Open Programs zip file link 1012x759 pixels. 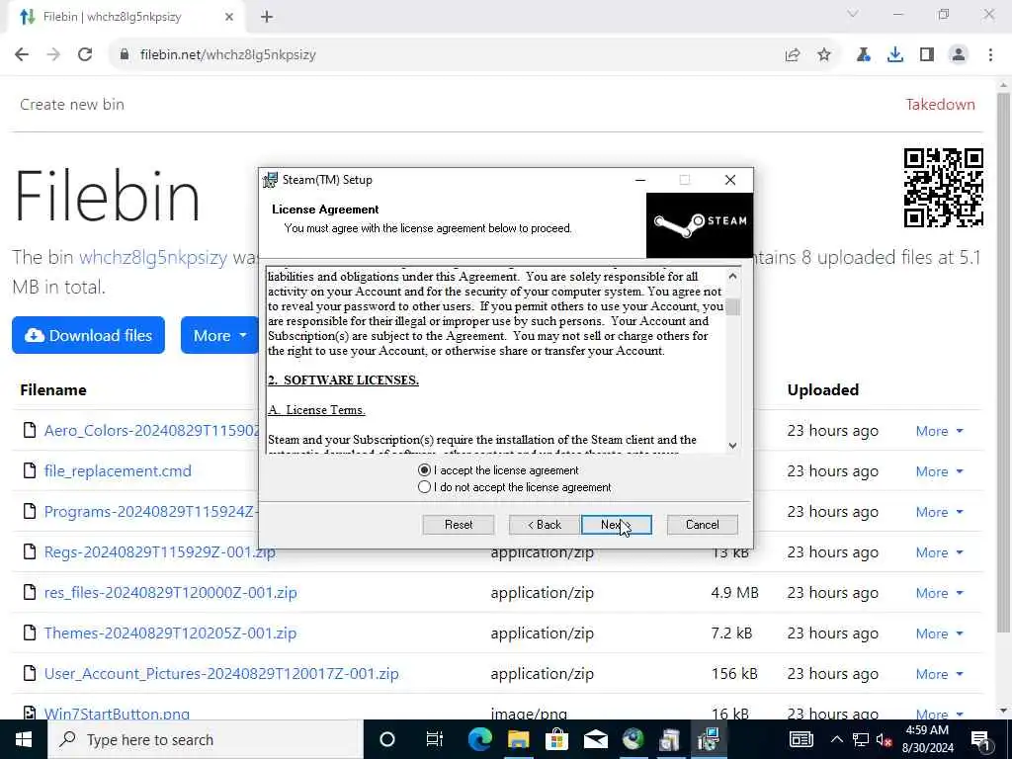[x=151, y=512]
